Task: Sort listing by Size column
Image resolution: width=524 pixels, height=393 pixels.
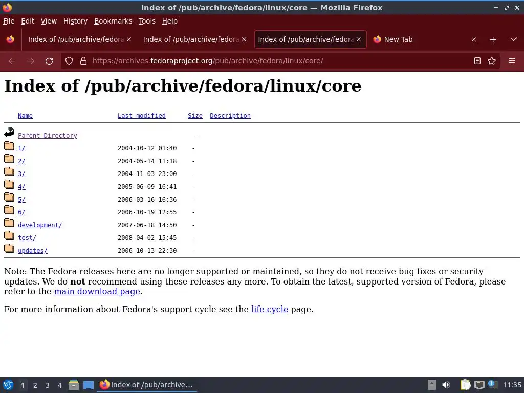Action: 195,115
